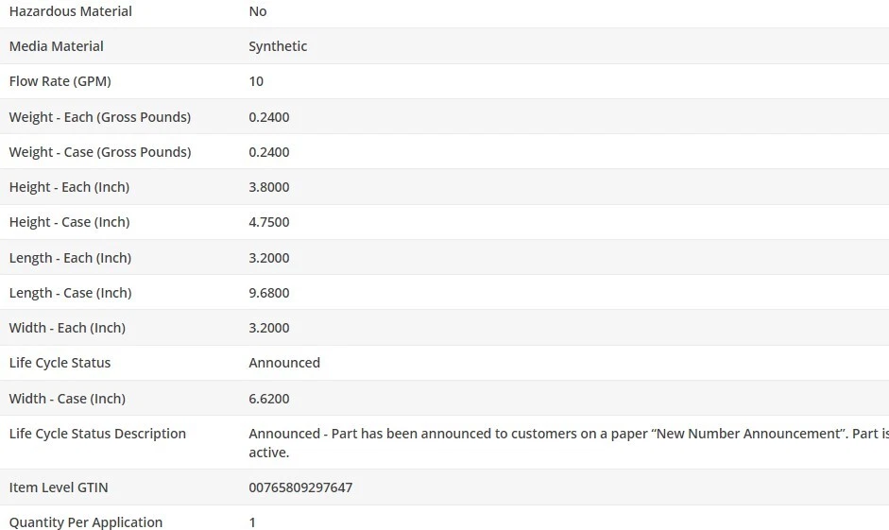Select the GTIN number 00765809297647

pos(300,487)
